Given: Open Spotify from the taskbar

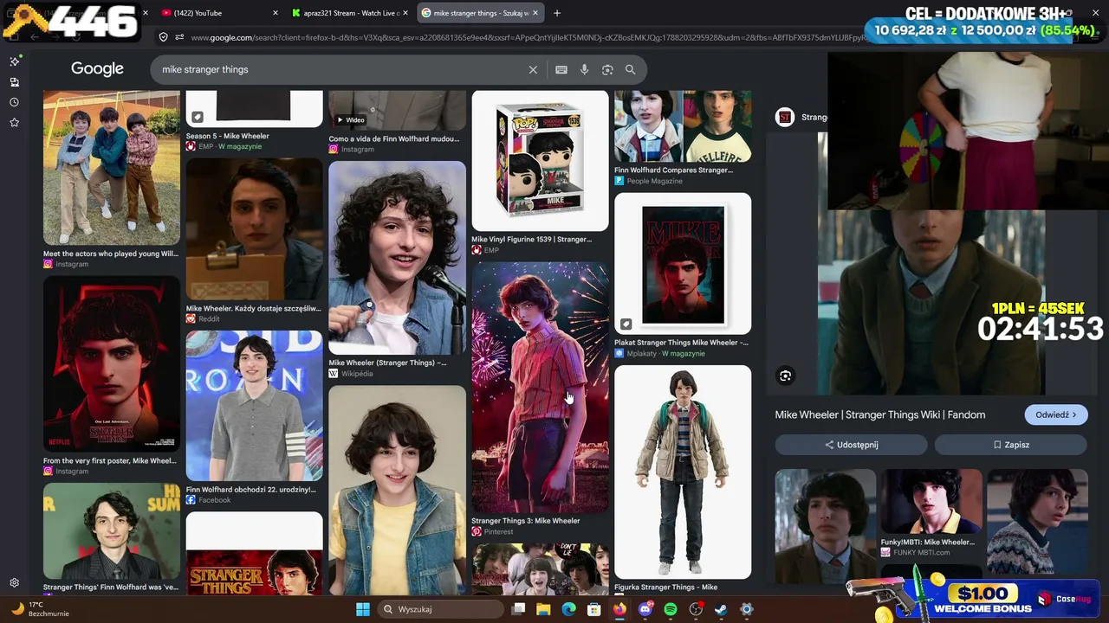Looking at the screenshot, I should coord(670,609).
